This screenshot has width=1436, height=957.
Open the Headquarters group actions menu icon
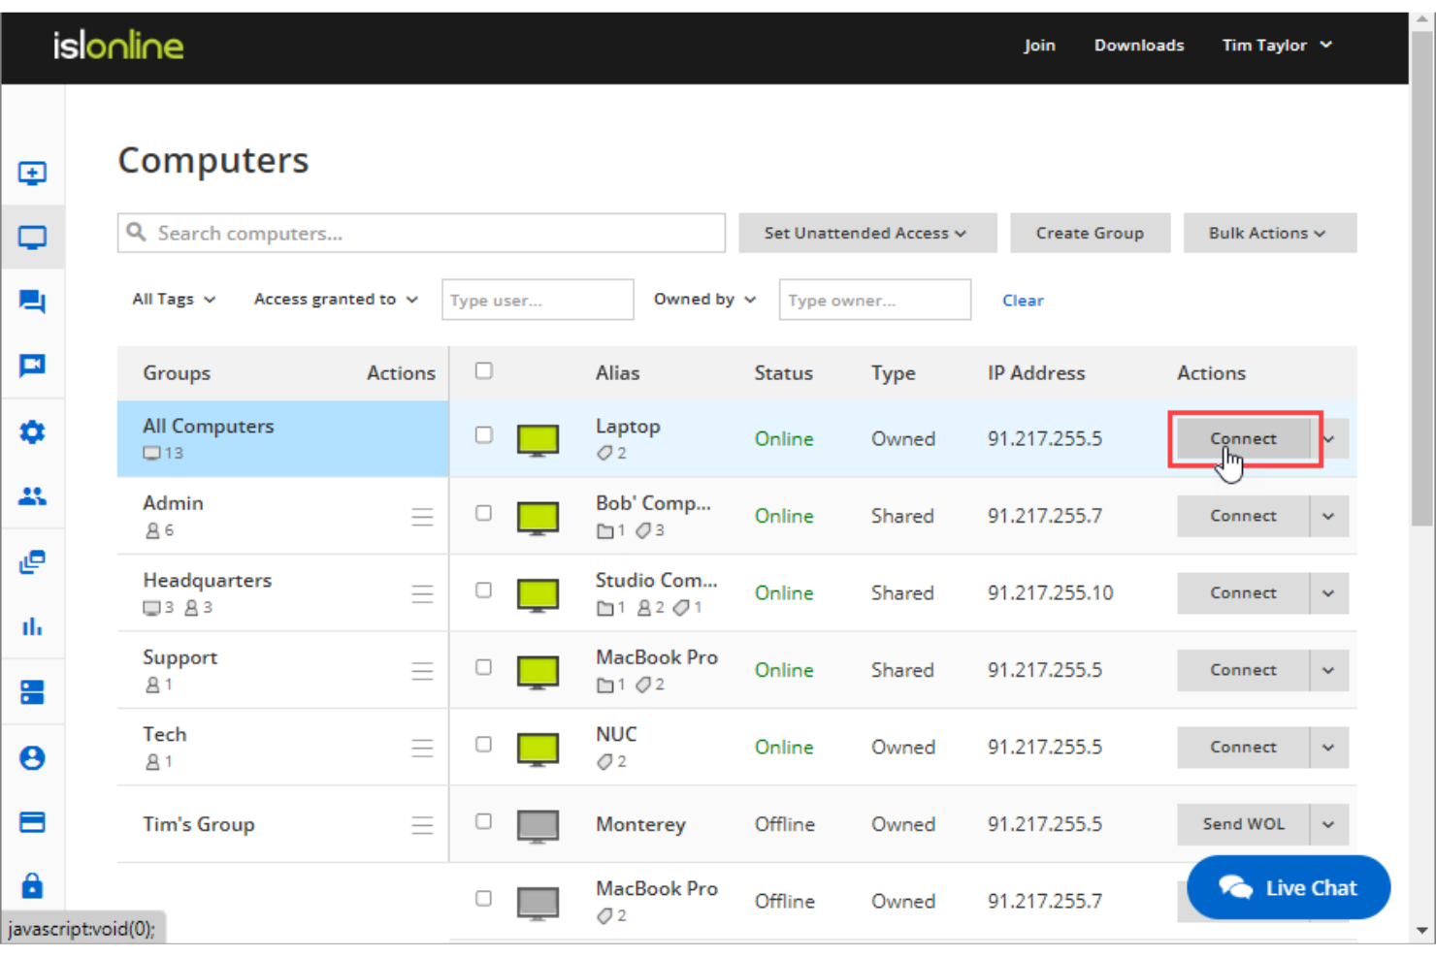point(422,593)
